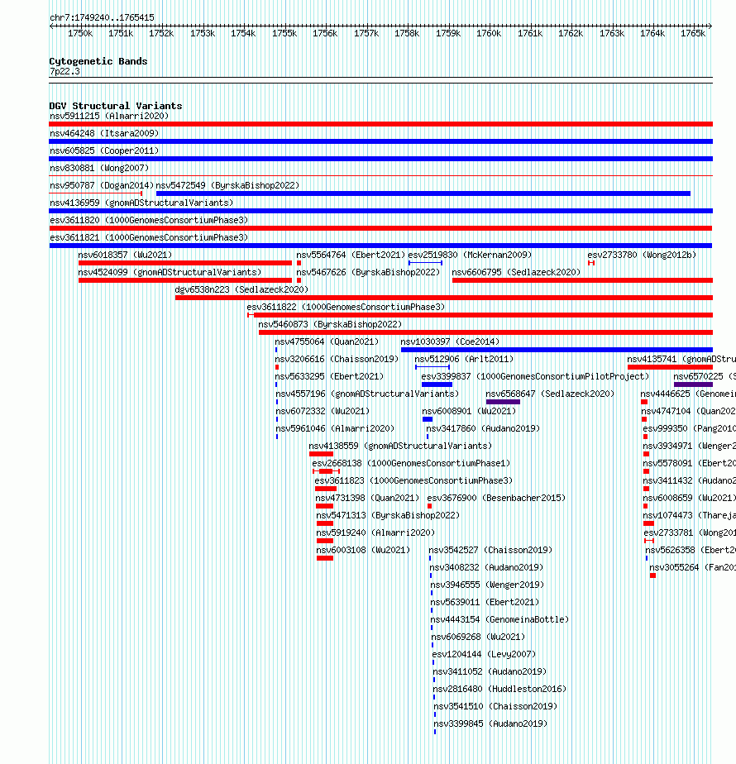The height and width of the screenshot is (764, 736).
Task: Click the blue bar under nsv1030397
Action: 557,350
